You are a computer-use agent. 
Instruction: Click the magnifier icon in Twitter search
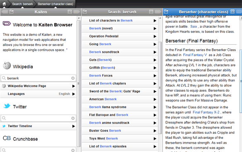[x=4, y=118]
